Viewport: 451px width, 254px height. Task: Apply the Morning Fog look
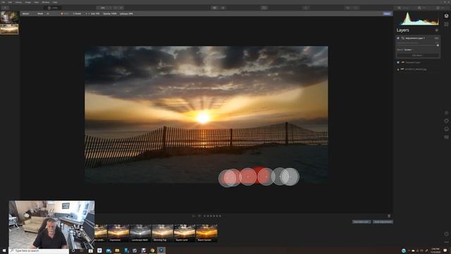163,233
